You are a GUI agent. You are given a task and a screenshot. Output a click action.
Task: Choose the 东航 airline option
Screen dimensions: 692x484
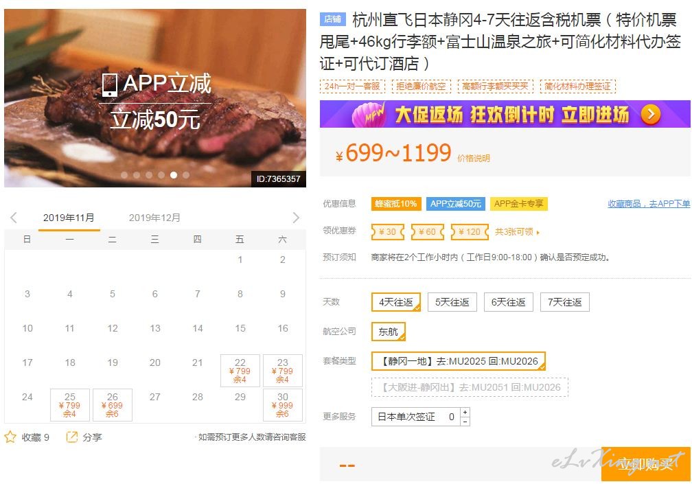389,332
